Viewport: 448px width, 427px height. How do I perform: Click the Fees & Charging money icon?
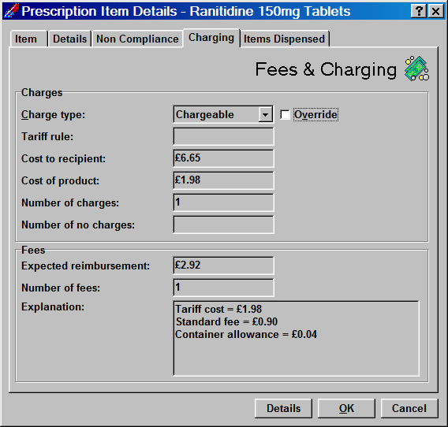point(417,69)
